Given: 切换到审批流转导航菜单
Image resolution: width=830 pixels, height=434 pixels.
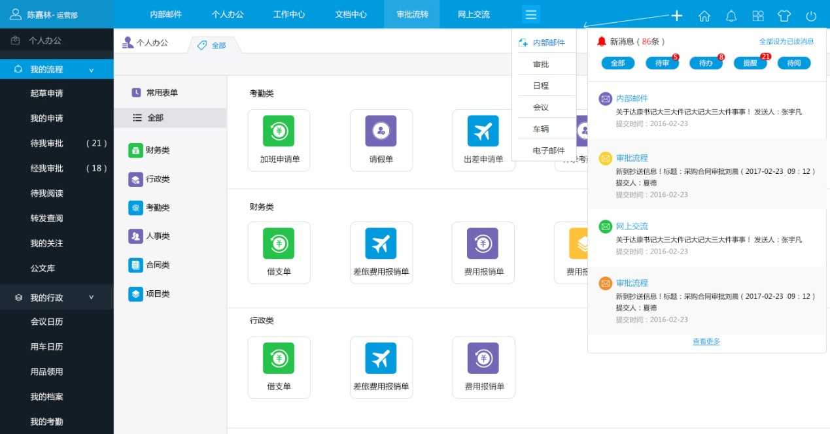Looking at the screenshot, I should (411, 13).
